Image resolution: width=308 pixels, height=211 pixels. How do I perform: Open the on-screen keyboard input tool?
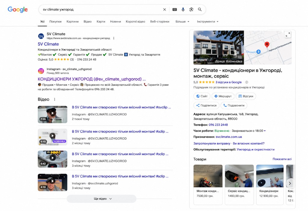pos(175,9)
